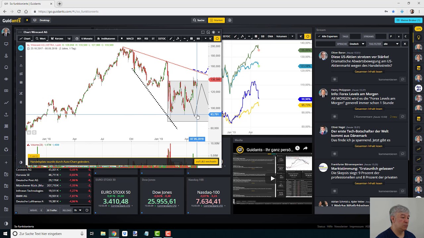Screen dimensions: 424x238
Task: Click the green 135,05% label in comparison chart
Action: (x=305, y=50)
